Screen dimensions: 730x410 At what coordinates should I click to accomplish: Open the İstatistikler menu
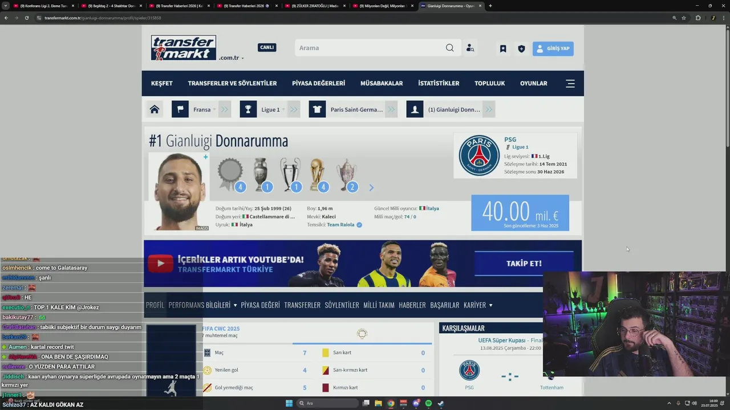(x=439, y=83)
